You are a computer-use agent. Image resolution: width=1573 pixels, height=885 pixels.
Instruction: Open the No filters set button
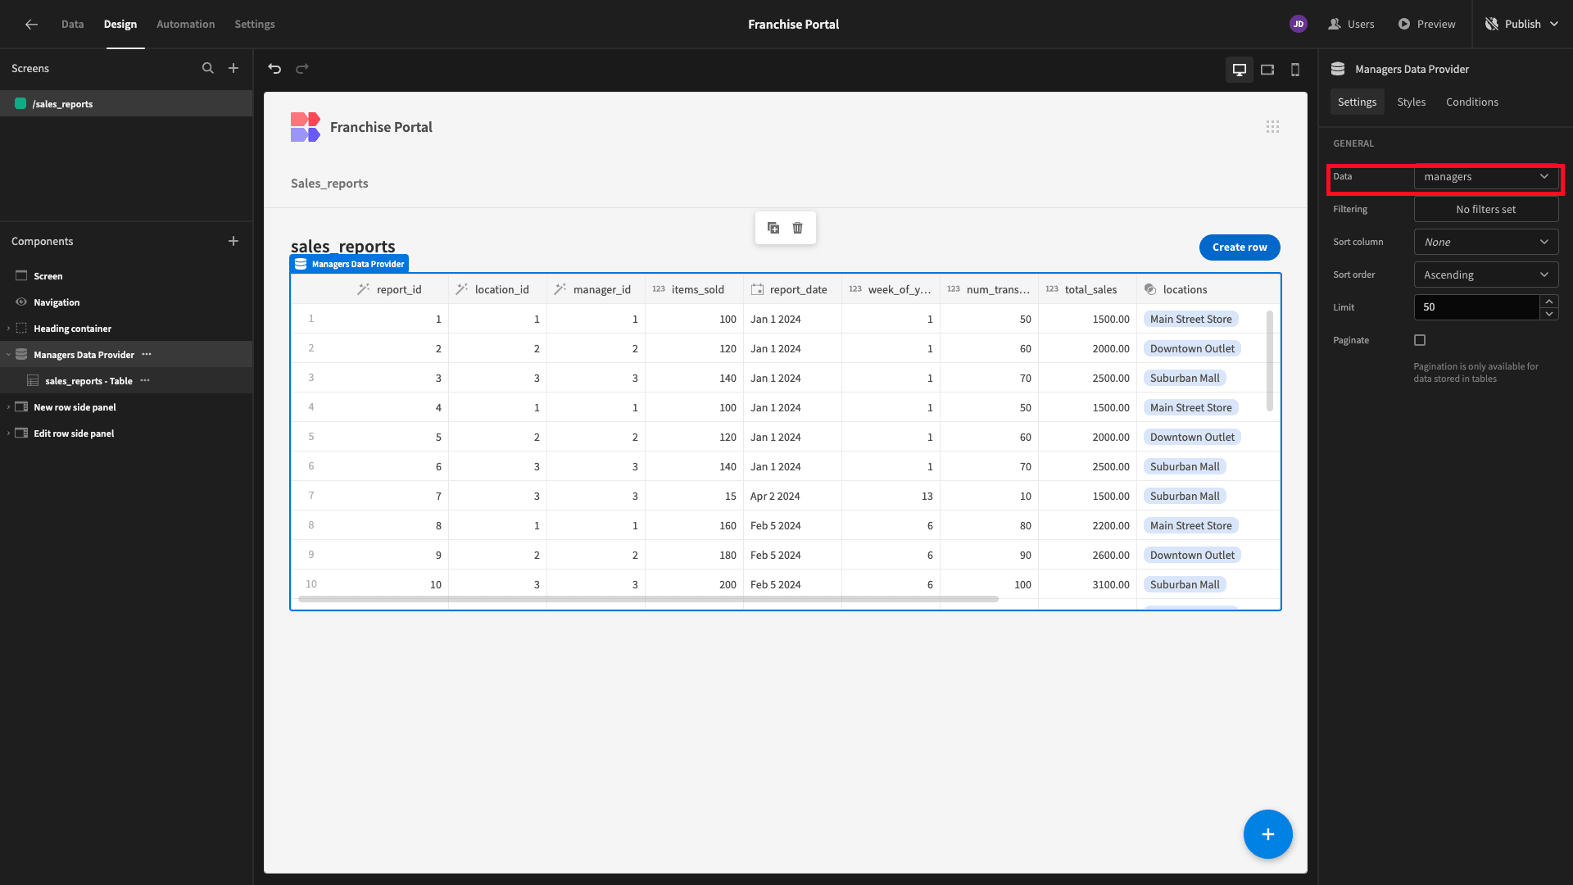point(1486,209)
